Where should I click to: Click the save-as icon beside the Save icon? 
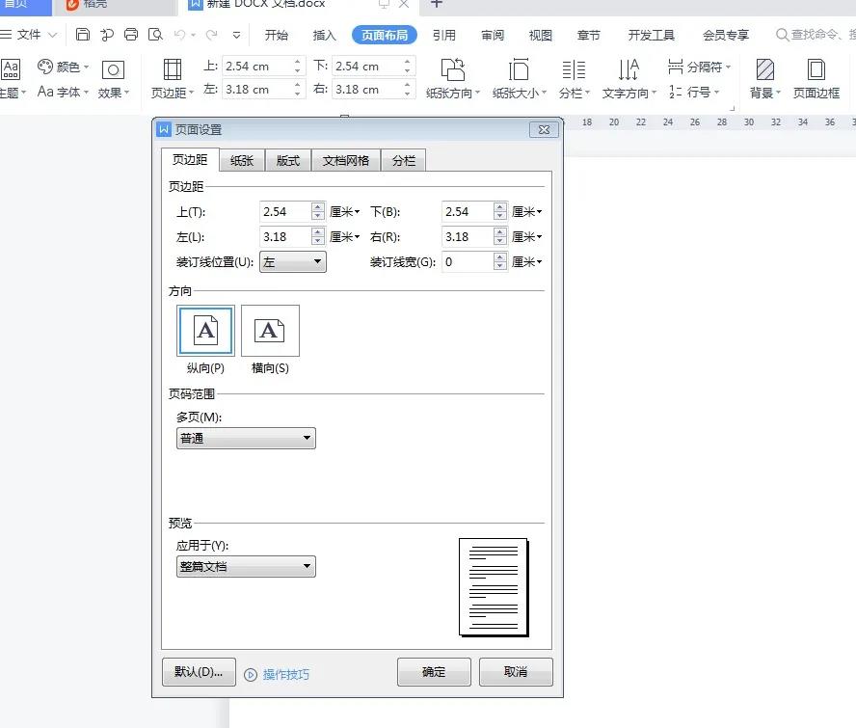[x=107, y=35]
